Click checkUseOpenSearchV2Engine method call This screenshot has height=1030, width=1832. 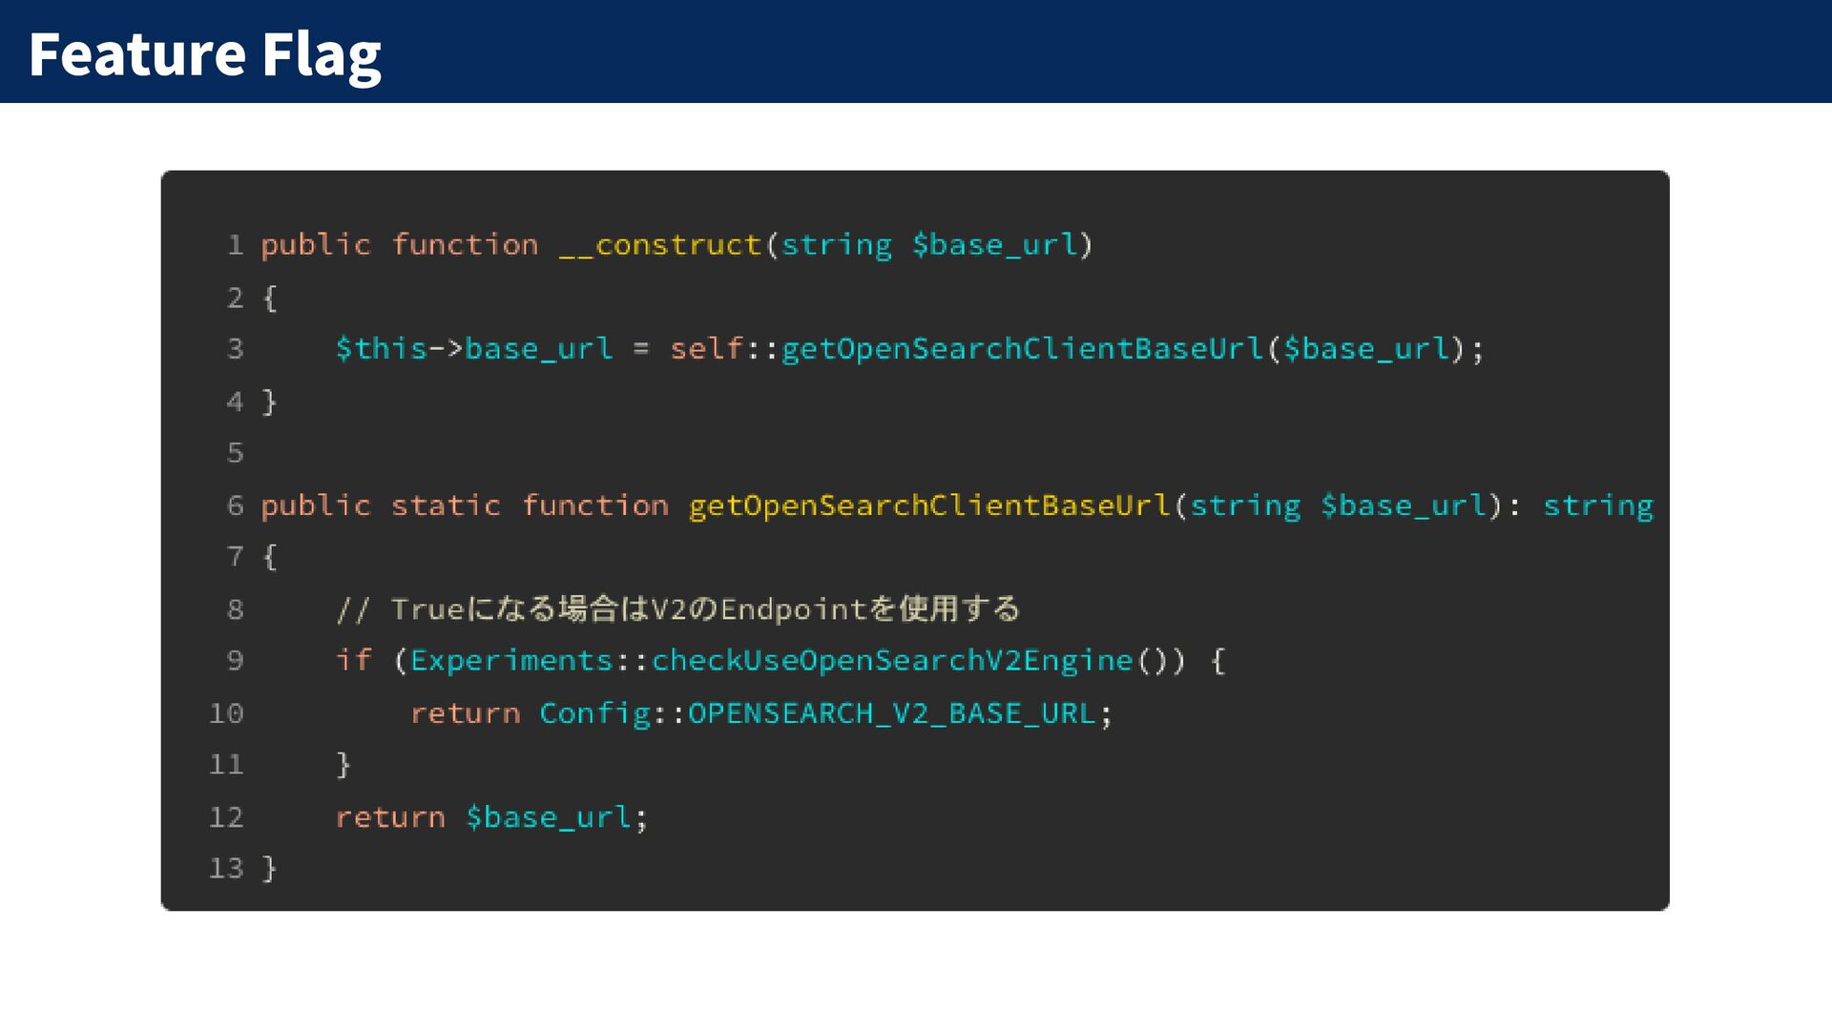pos(891,661)
